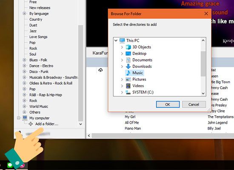Expand the Pictures folder node
The image size is (234, 170).
pyautogui.click(x=122, y=79)
